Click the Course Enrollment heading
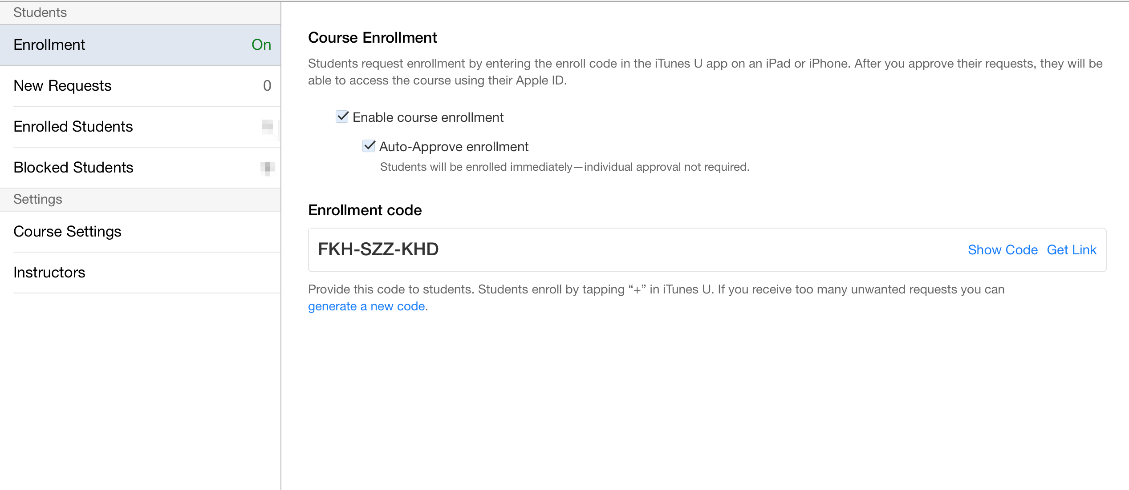 (372, 38)
